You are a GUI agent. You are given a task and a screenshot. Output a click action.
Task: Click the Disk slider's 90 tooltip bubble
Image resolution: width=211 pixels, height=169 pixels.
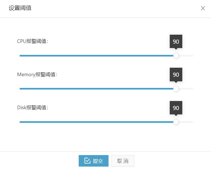(x=176, y=108)
